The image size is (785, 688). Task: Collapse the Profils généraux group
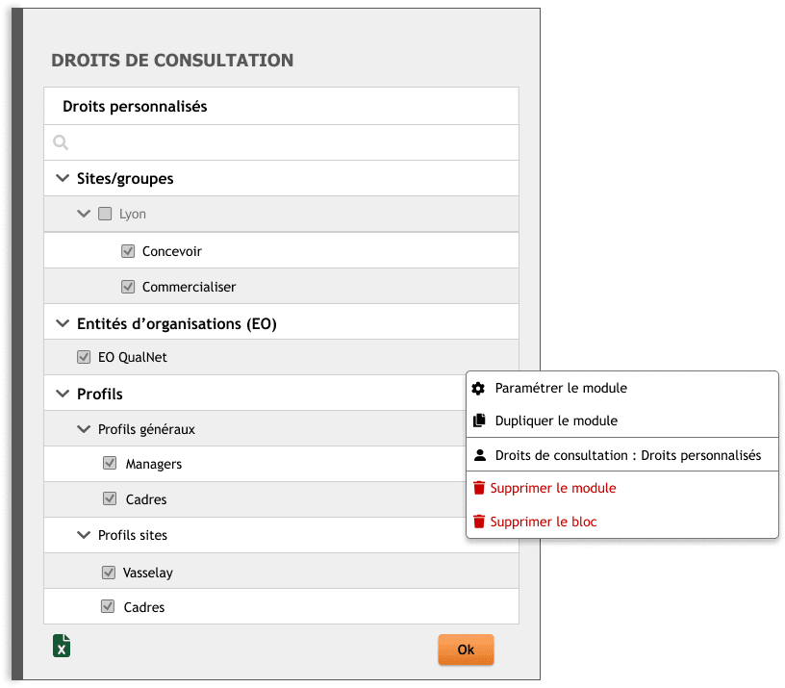[84, 429]
